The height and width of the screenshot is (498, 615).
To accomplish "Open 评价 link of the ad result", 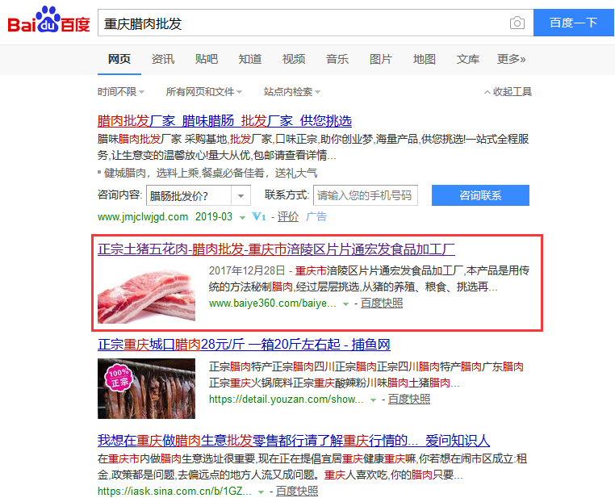I will click(x=288, y=216).
